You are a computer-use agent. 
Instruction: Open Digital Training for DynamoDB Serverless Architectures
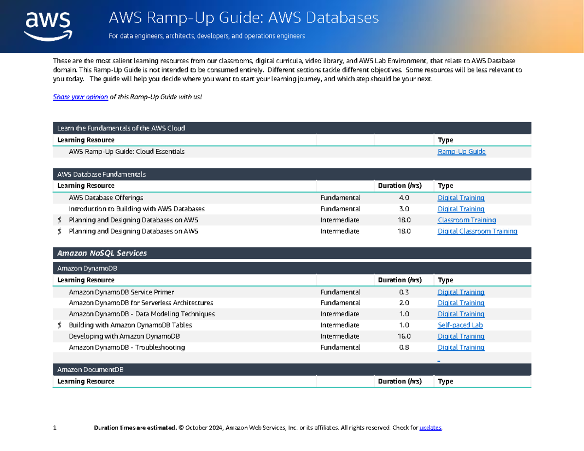[x=461, y=303]
